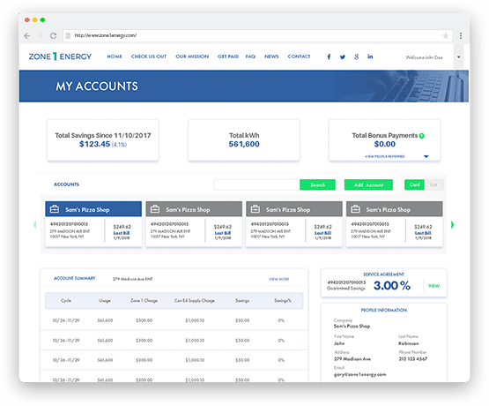Click the green VIEW link in Service Agreement

click(x=433, y=286)
